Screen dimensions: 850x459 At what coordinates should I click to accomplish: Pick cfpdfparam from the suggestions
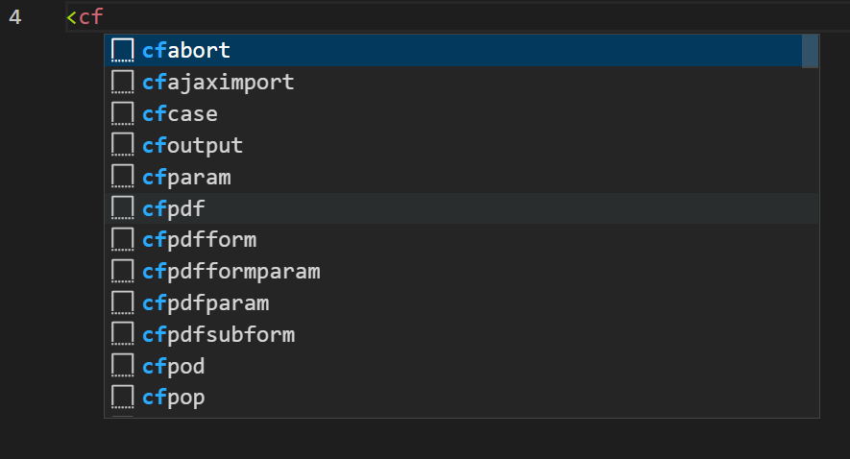click(206, 303)
